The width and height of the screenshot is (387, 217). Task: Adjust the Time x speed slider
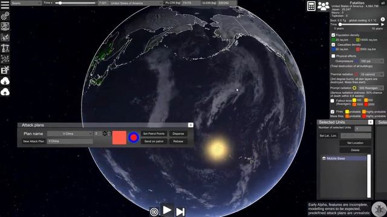coord(75,3)
